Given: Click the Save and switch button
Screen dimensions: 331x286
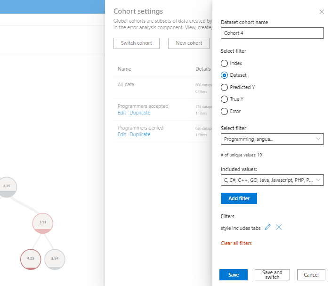Looking at the screenshot, I should [x=272, y=275].
